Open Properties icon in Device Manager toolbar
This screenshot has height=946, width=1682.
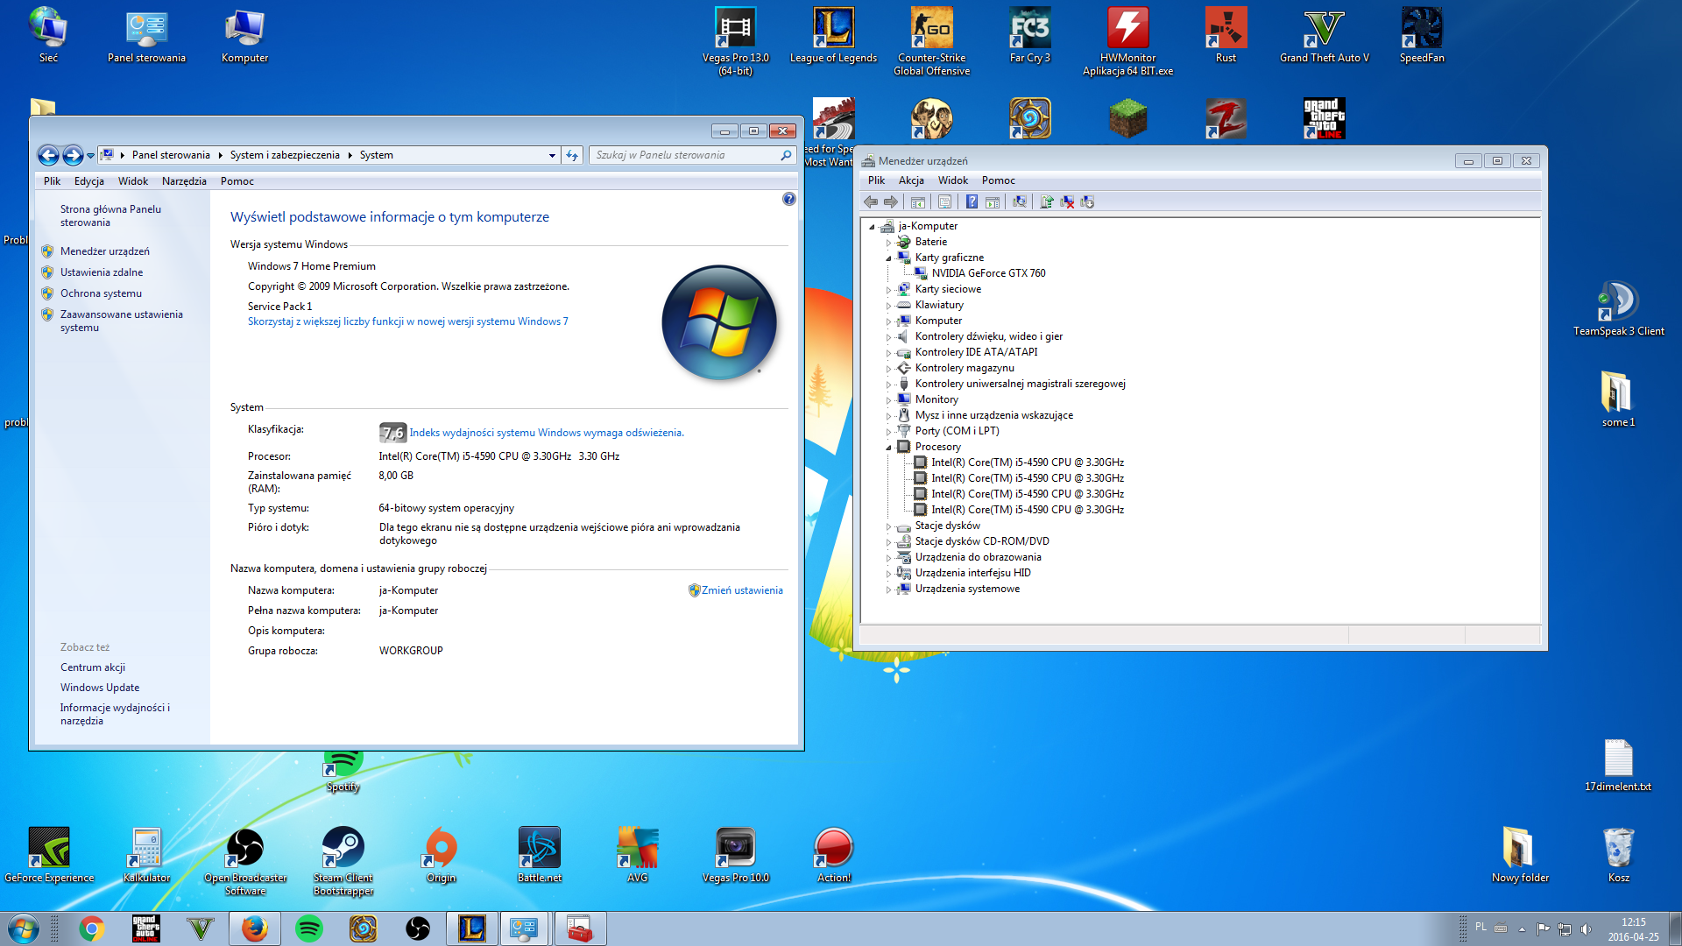tap(944, 202)
